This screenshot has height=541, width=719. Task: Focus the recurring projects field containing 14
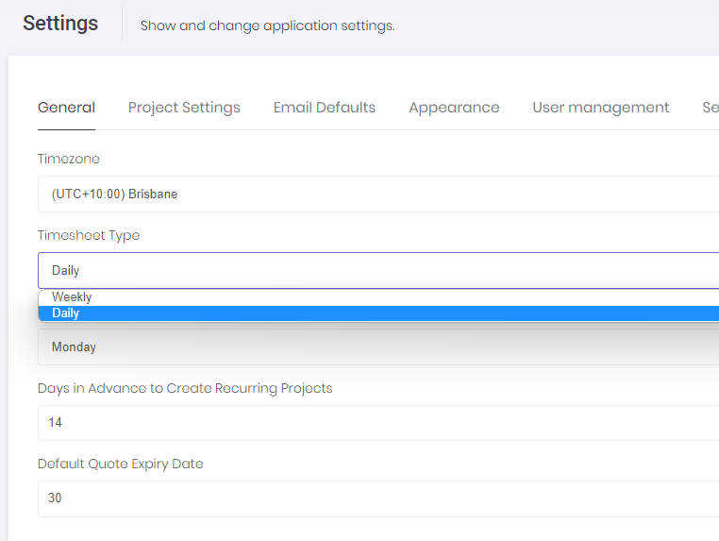(x=377, y=423)
